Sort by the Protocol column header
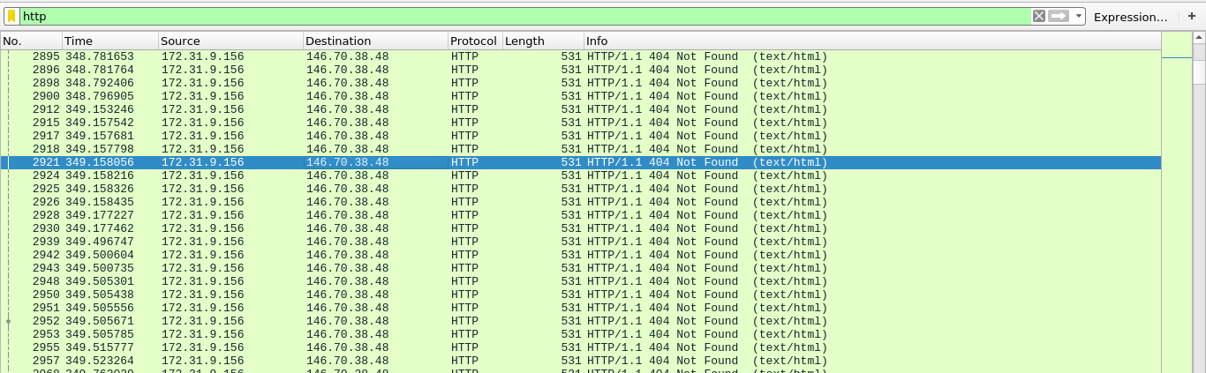1206x373 pixels. [473, 41]
